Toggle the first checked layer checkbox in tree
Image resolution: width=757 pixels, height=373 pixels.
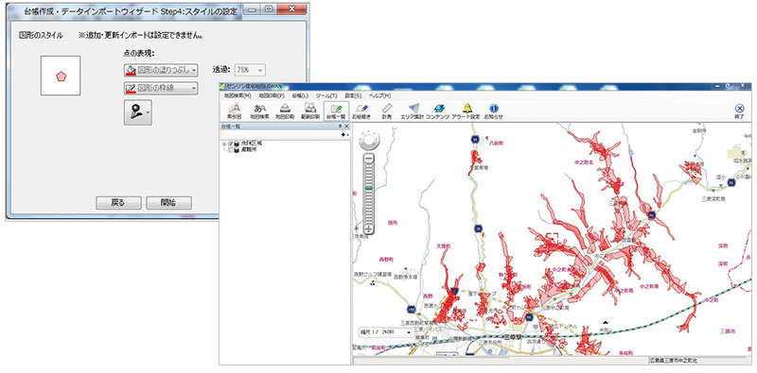click(231, 144)
